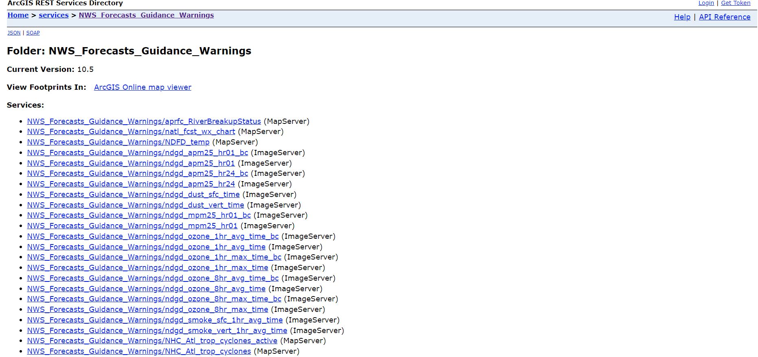This screenshot has width=758, height=357.
Task: Open ndgd_ozone_1hr_max_time_bc service link
Action: [x=154, y=257]
